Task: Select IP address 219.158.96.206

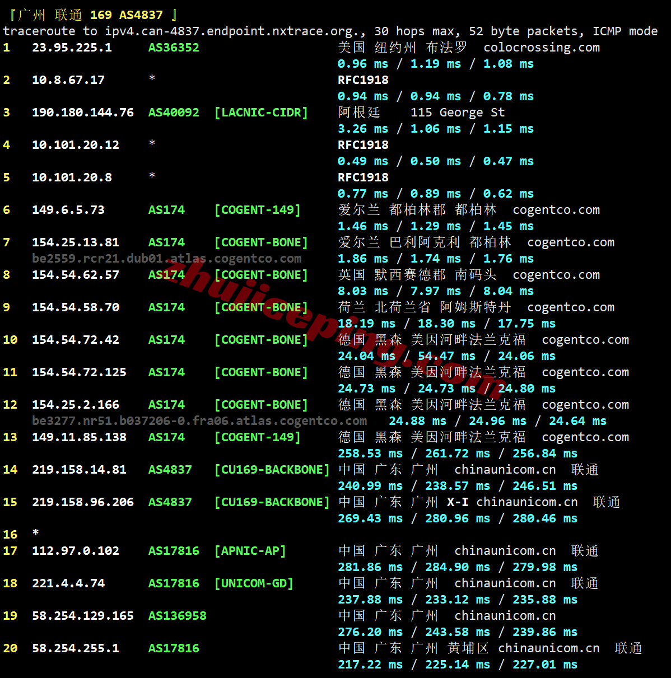Action: 83,502
